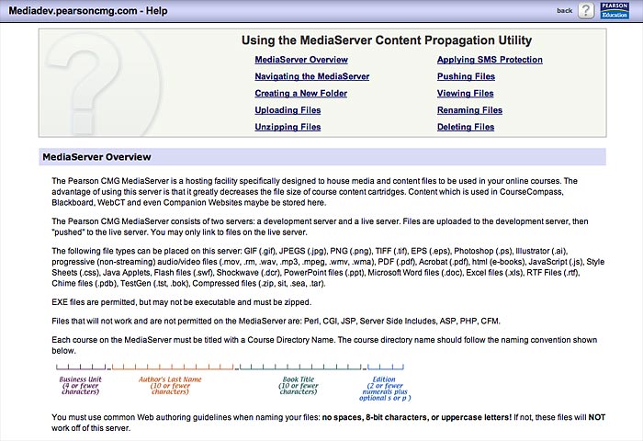The width and height of the screenshot is (643, 441).
Task: Click the Mediadev.pearsoncmg.com - Help page title
Action: pyautogui.click(x=88, y=11)
